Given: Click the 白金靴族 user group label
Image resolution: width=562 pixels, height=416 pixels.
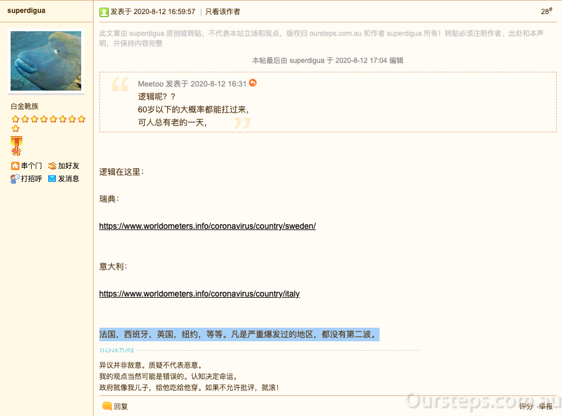Looking at the screenshot, I should (x=25, y=107).
